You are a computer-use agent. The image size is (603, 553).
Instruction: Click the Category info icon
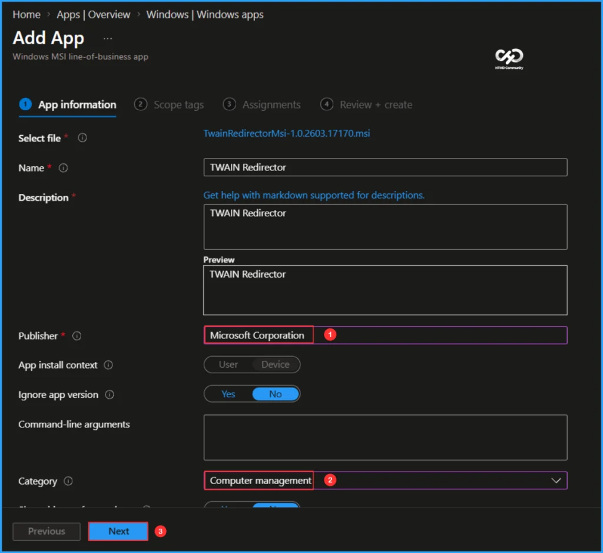point(68,481)
